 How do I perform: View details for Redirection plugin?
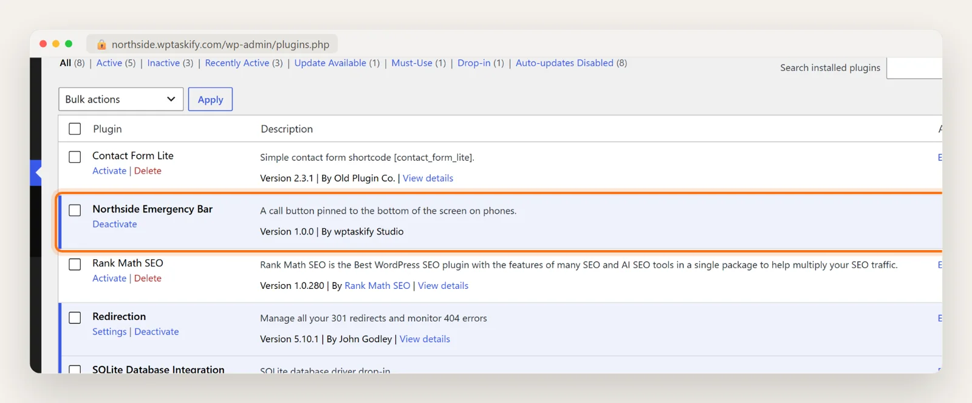click(x=425, y=339)
